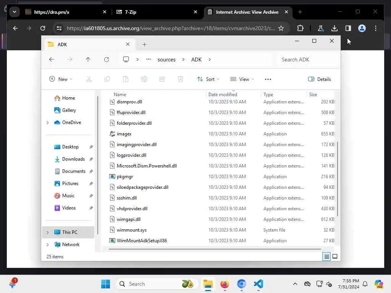Select the imagex application file
The height and width of the screenshot is (293, 391).
pos(222,134)
